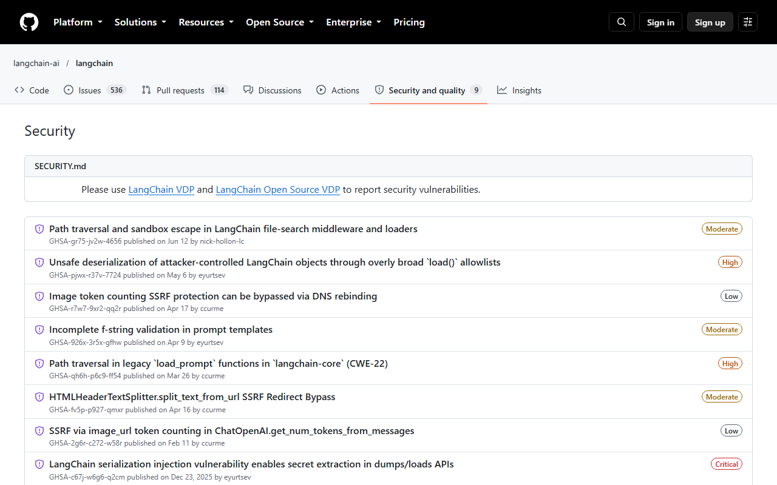Open the HTMLHeaderTextSplitter SSRF Redirect Bypass advisory
The image size is (777, 485).
tap(192, 396)
